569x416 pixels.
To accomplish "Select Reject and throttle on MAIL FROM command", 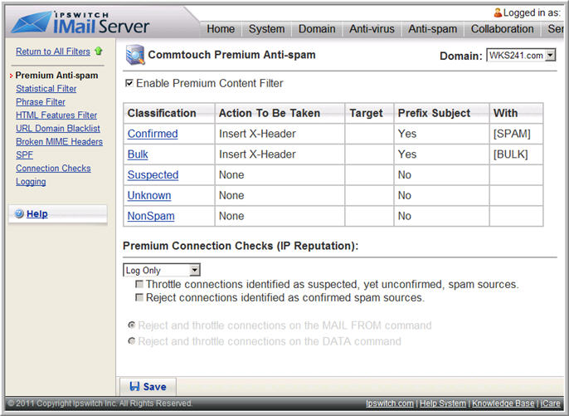I will [132, 325].
